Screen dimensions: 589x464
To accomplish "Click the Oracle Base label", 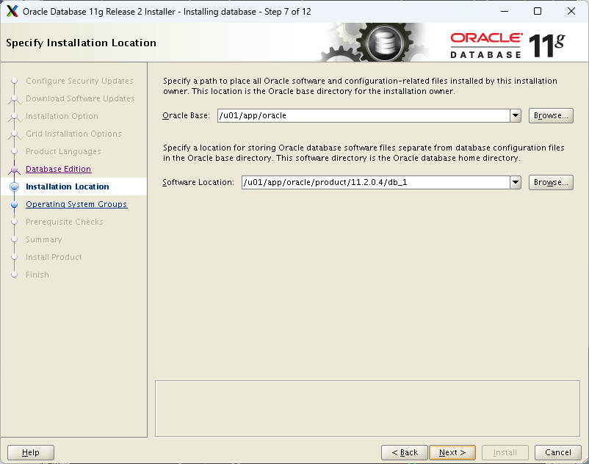I will point(186,115).
